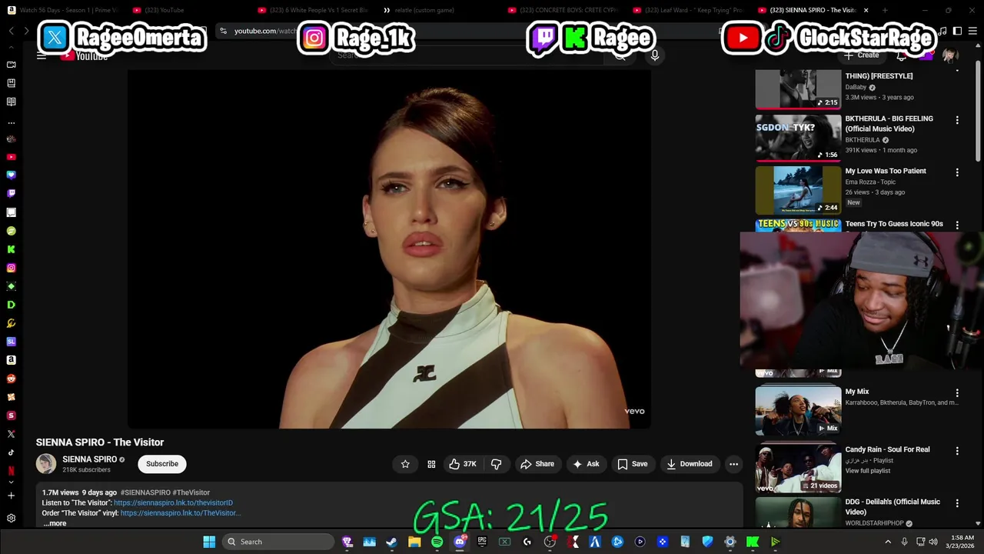Screen dimensions: 984x554
Task: Switch to the Watch 56 Days browser tab
Action: click(x=63, y=10)
